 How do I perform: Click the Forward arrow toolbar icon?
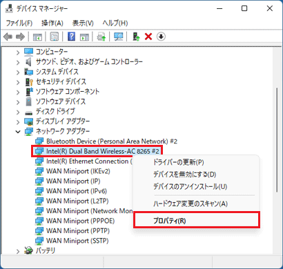pos(20,37)
